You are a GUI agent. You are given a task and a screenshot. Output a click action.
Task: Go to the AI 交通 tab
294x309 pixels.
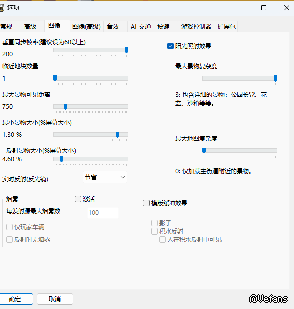pos(141,26)
